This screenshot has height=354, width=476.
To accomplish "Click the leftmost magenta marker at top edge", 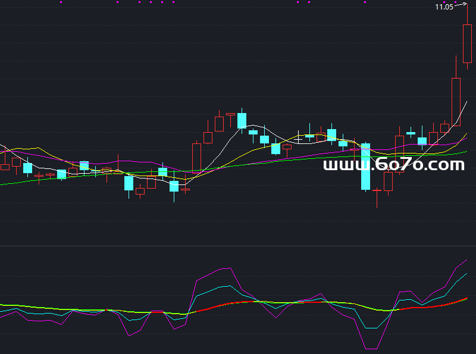I will (61, 2).
